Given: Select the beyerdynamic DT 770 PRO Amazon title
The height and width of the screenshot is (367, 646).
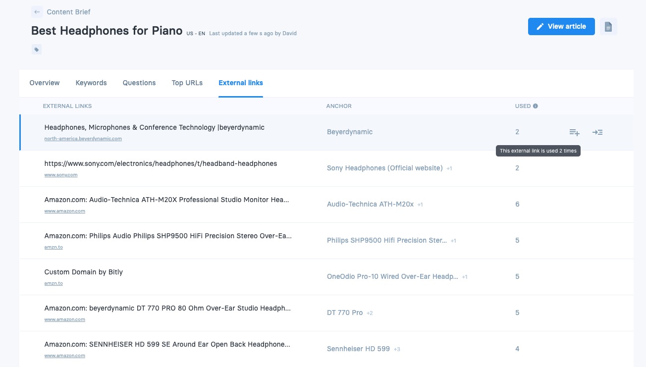Looking at the screenshot, I should tap(167, 308).
